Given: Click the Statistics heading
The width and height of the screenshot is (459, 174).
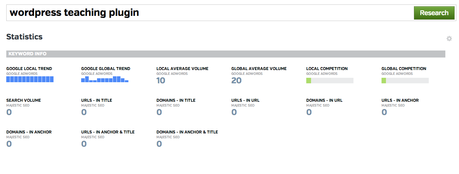Looking at the screenshot, I should (24, 37).
